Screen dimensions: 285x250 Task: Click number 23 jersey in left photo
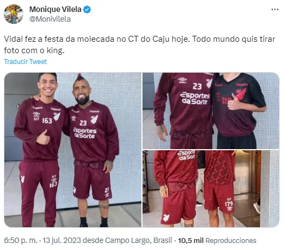click(x=83, y=123)
